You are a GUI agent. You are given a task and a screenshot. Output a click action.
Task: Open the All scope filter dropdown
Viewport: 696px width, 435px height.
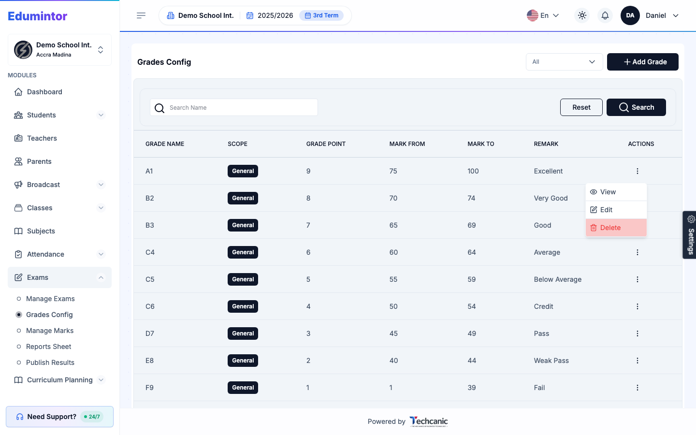coord(565,62)
